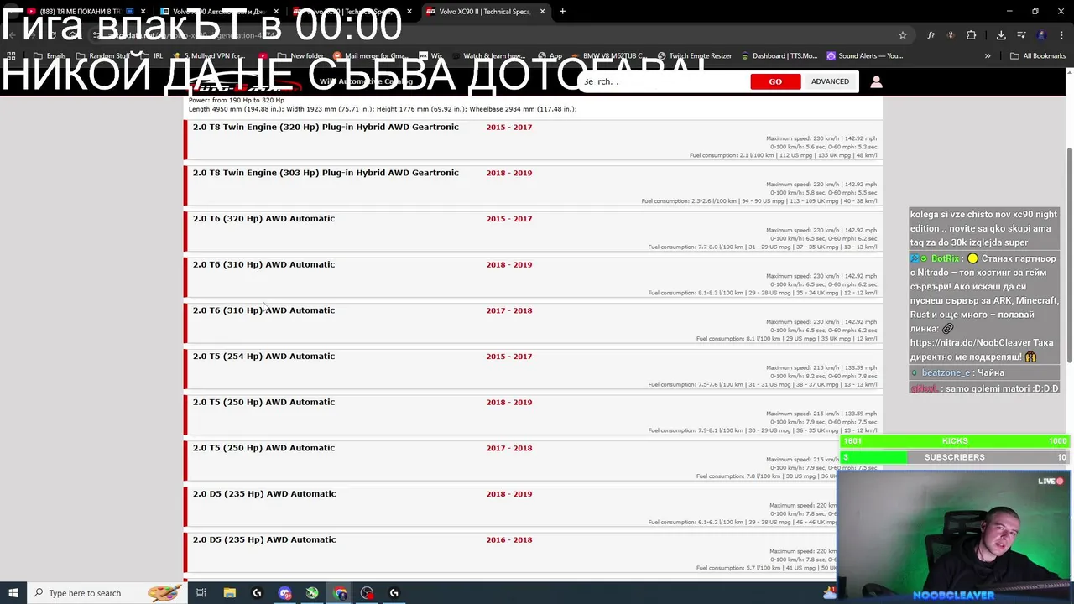Open the Twitch Emote Resizer bookmark
Screen dimensions: 1074x604
(x=693, y=56)
